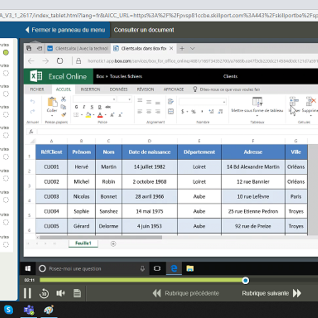318x318 pixels.
Task: Toggle bold with the G button
Action: pos(76,107)
